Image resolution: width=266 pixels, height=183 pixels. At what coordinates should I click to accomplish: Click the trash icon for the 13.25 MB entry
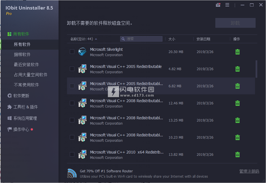(238, 120)
